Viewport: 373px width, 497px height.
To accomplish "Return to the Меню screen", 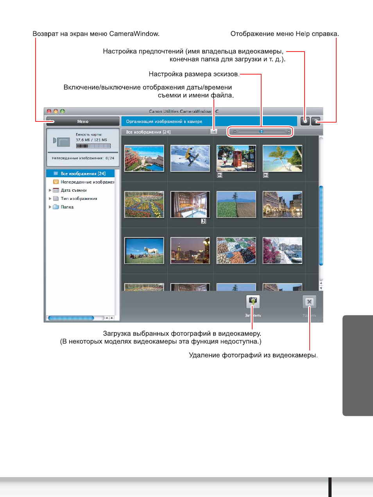I will tap(83, 121).
